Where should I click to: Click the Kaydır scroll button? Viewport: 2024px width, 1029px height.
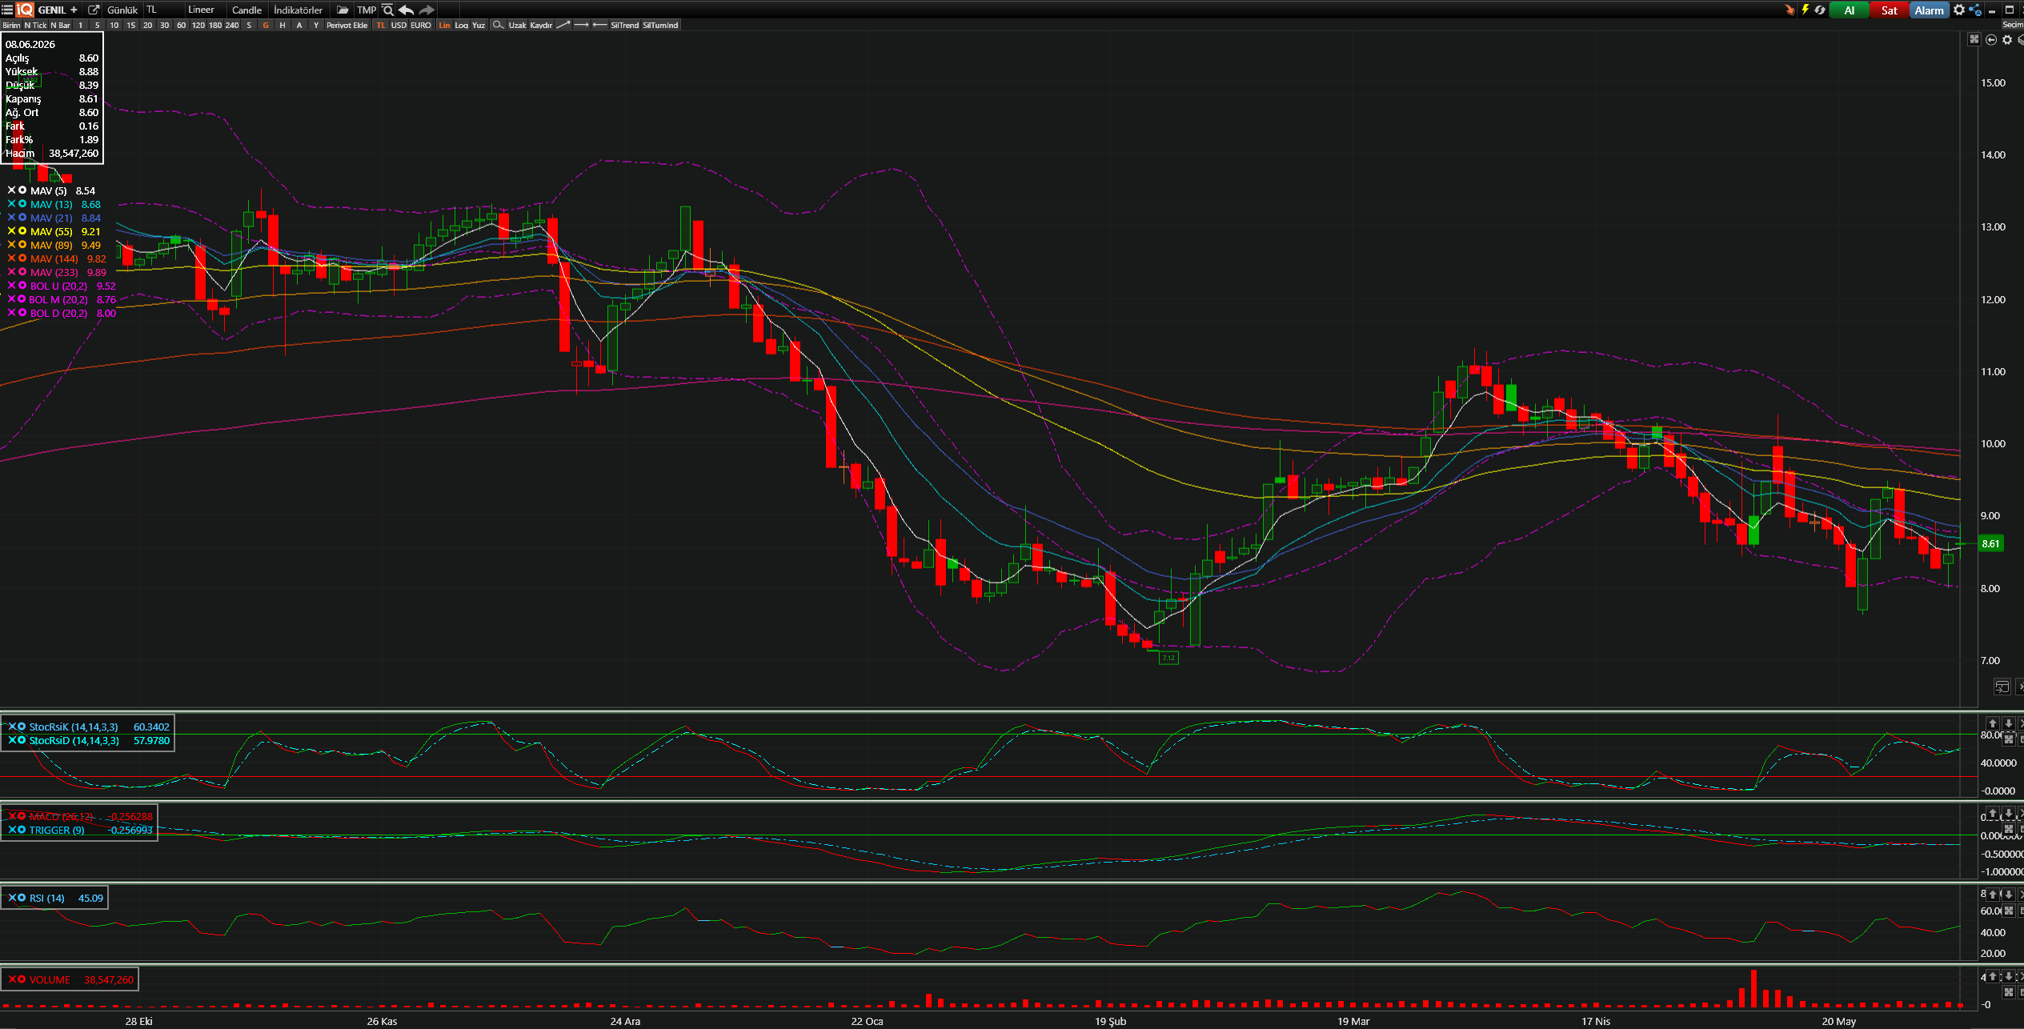[x=541, y=25]
